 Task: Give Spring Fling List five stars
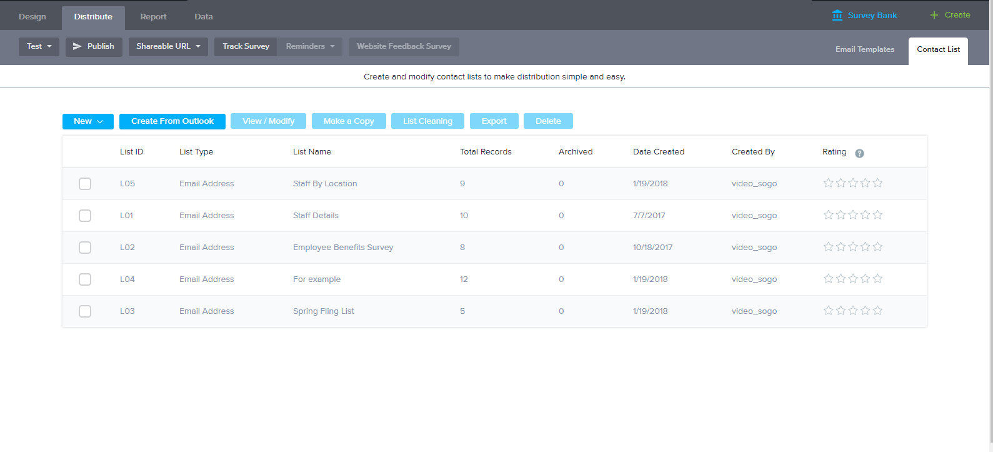click(x=877, y=311)
